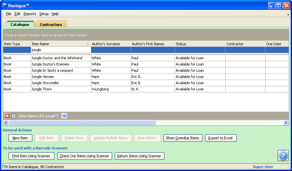292x171 pixels.
Task: Click the scroll left arrow
Action: click(x=6, y=123)
